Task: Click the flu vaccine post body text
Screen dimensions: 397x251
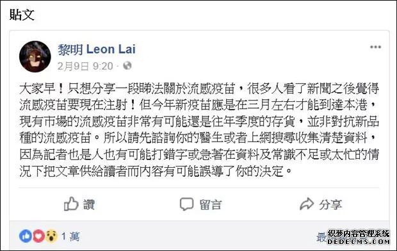Action: point(199,130)
